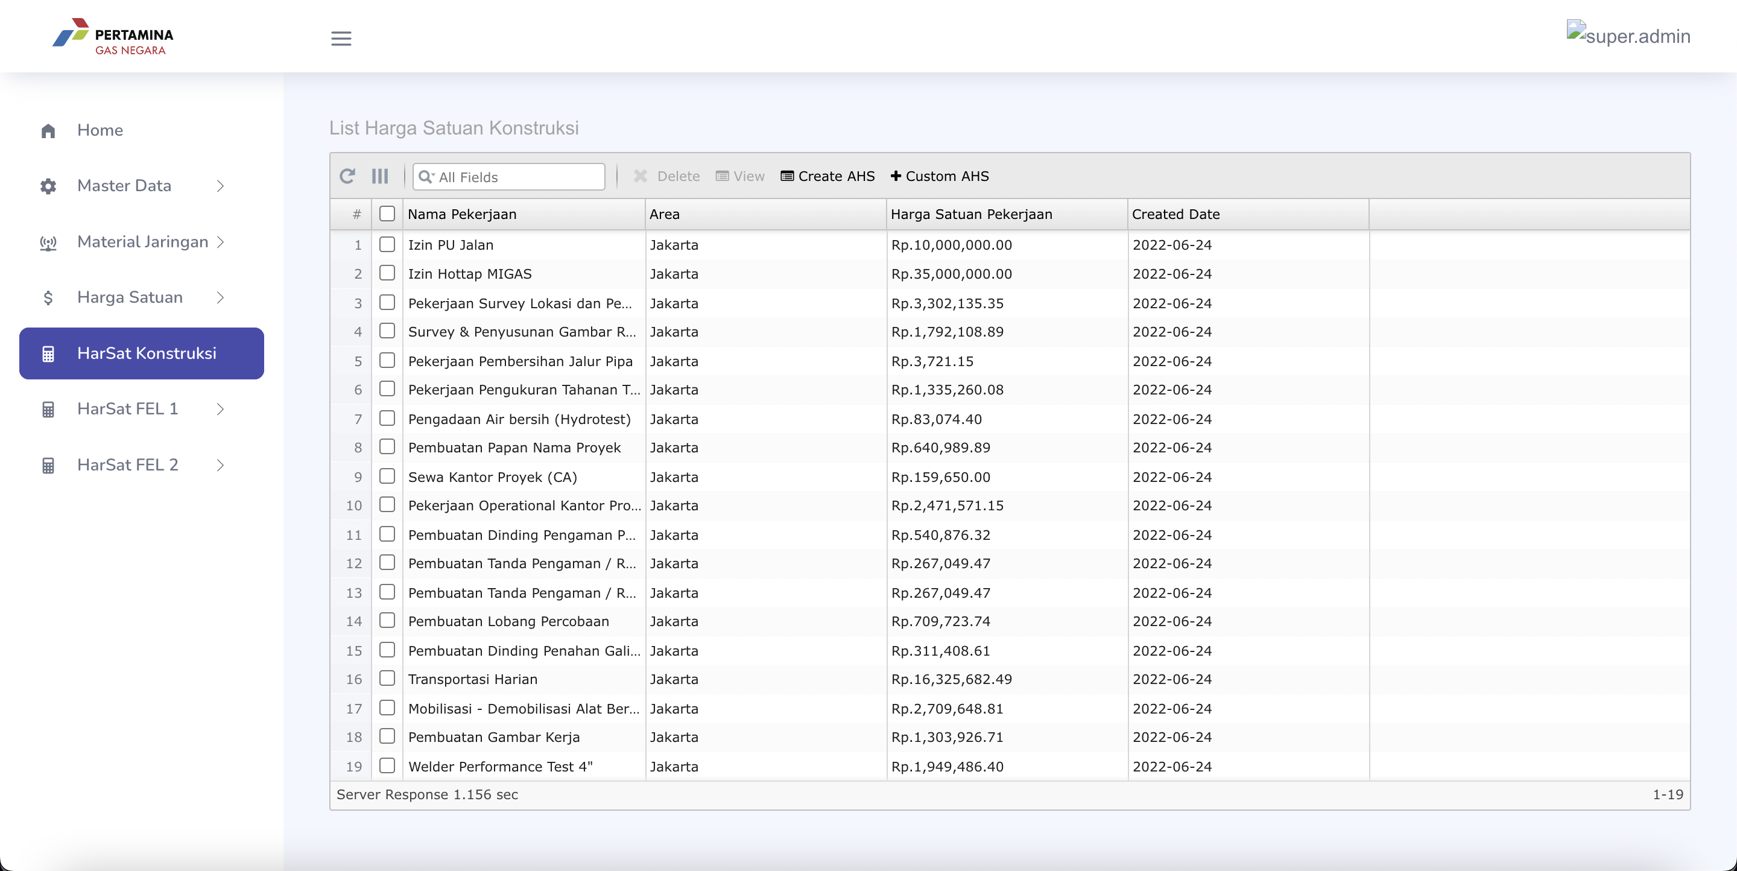Screen dimensions: 1737x871
Task: Sort by Nama Pekerjaan column header
Action: [x=524, y=214]
